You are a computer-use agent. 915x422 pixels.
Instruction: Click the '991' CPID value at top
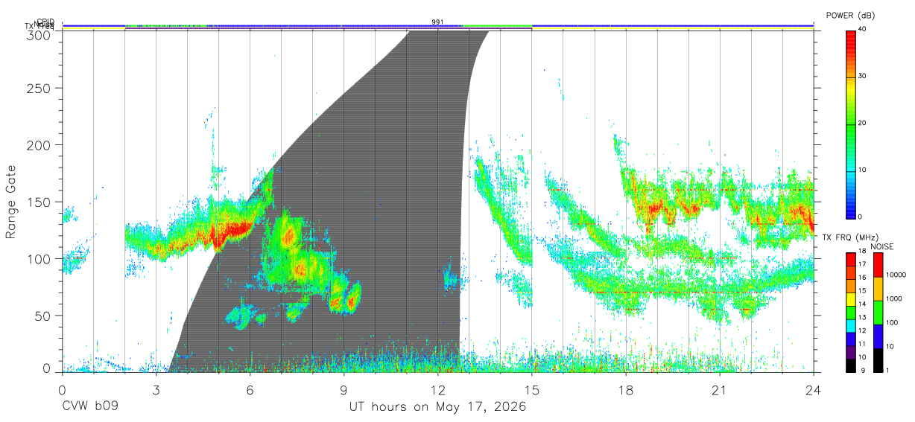(x=437, y=22)
